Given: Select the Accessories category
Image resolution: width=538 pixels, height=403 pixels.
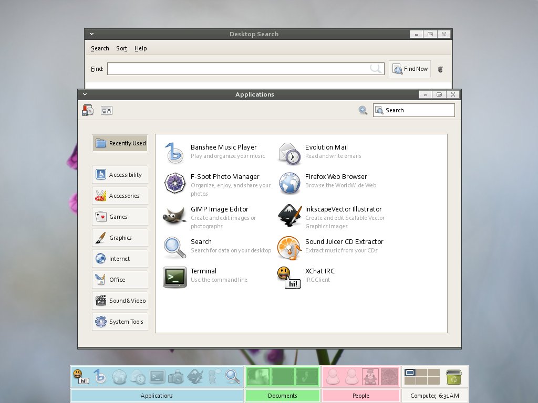Looking at the screenshot, I should (120, 196).
